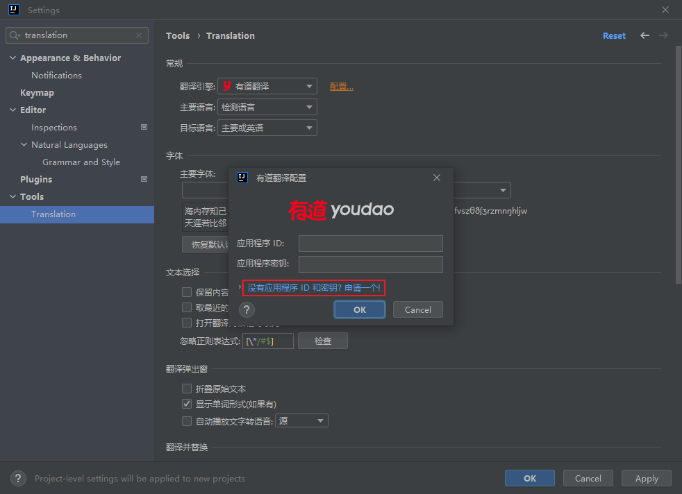Click Translation in the breadcrumb
The image size is (682, 494).
tap(231, 35)
